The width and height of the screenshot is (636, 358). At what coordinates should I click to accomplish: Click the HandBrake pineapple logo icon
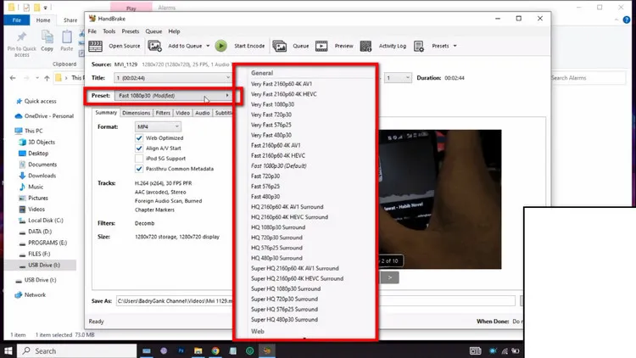click(x=92, y=19)
